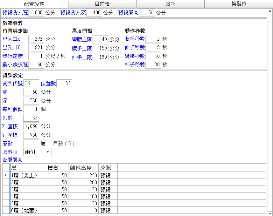Click the 層高 column header
The width and height of the screenshot is (273, 216).
(x=57, y=168)
